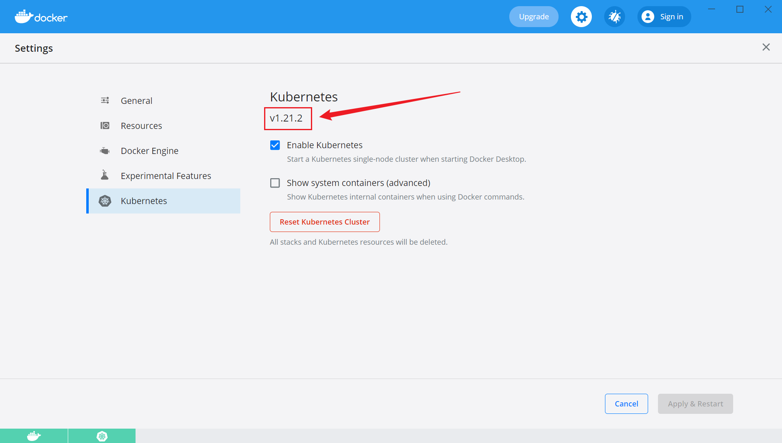Click Reset Kubernetes Cluster button

(x=325, y=222)
